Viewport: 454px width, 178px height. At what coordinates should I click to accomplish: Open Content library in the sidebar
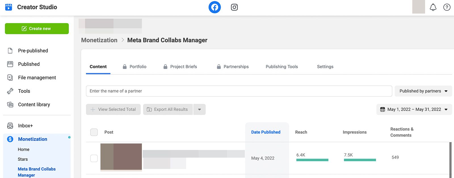click(34, 105)
